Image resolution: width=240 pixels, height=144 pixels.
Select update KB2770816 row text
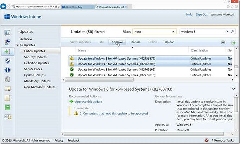116,75
